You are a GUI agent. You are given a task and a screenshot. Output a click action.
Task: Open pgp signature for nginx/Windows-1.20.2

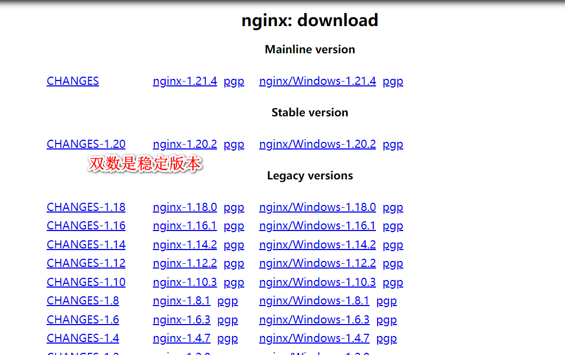pyautogui.click(x=393, y=145)
